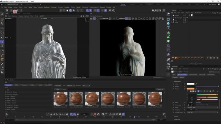This screenshot has height=124, width=221.
Task: Click the eyedropper next to Color swatch
Action: [196, 84]
